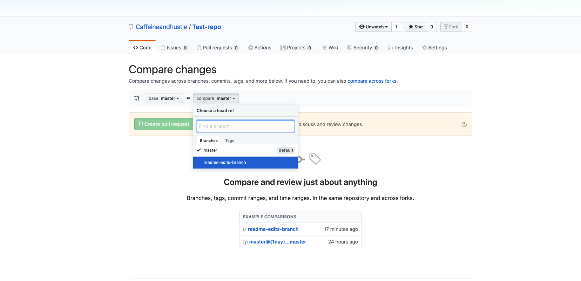Switch to the Actions tab
The image size is (581, 281).
tap(260, 48)
